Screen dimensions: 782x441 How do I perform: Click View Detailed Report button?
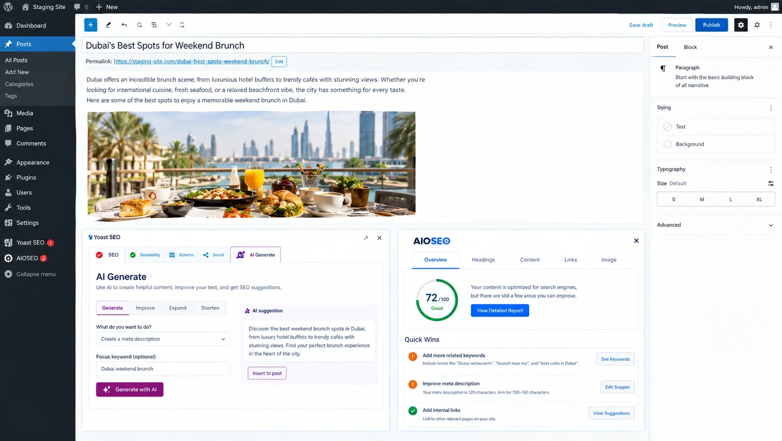pyautogui.click(x=500, y=310)
